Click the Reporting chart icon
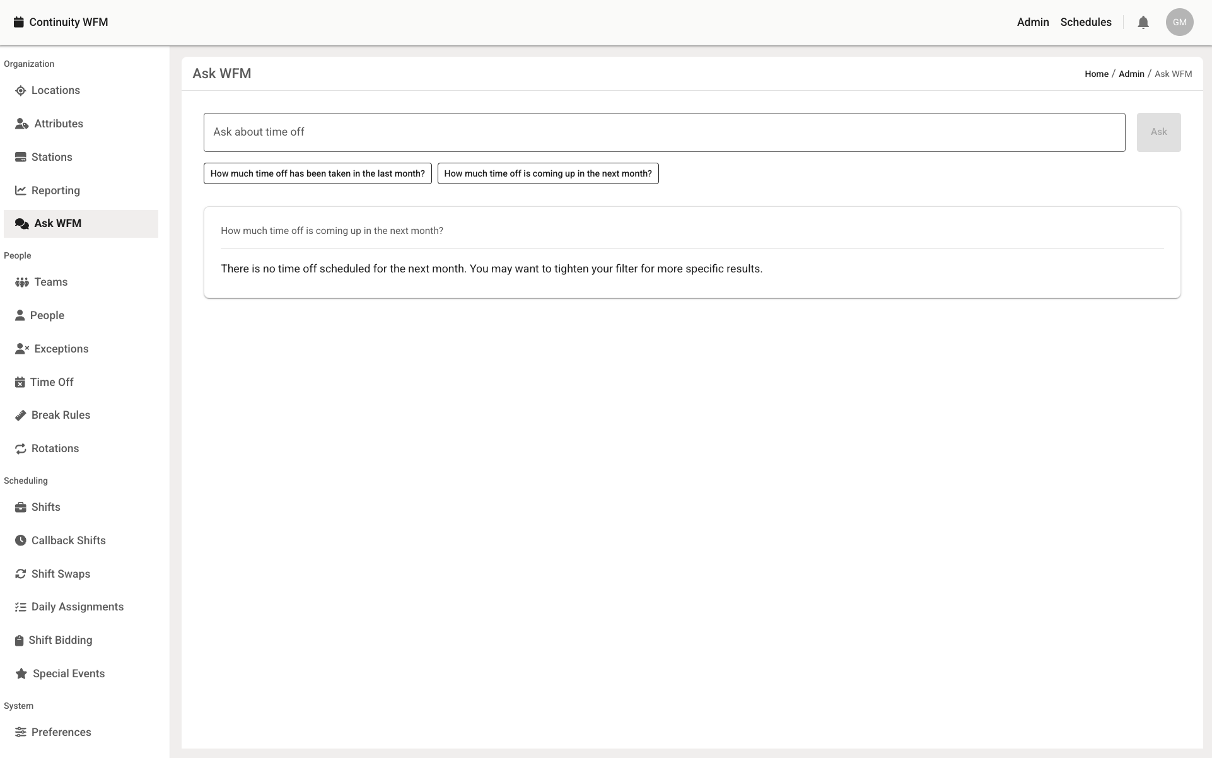Image resolution: width=1212 pixels, height=758 pixels. point(21,190)
